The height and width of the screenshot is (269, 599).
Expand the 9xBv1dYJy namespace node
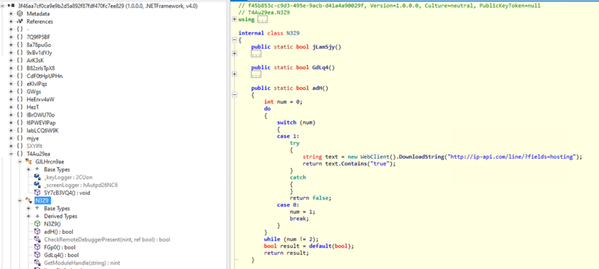tap(11, 52)
